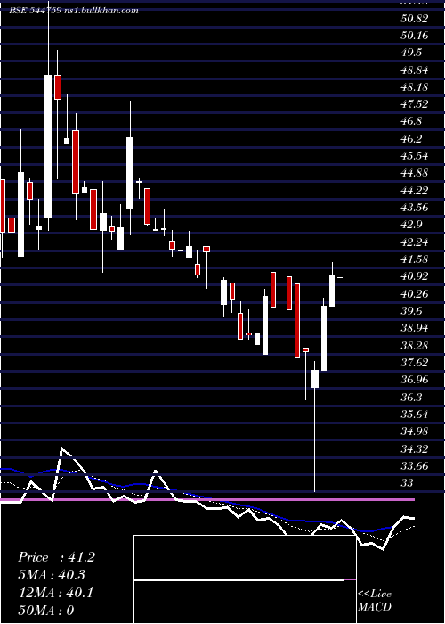This screenshot has height=624, width=445.
Task: Click the 48.84 price axis label
Action: tap(415, 70)
